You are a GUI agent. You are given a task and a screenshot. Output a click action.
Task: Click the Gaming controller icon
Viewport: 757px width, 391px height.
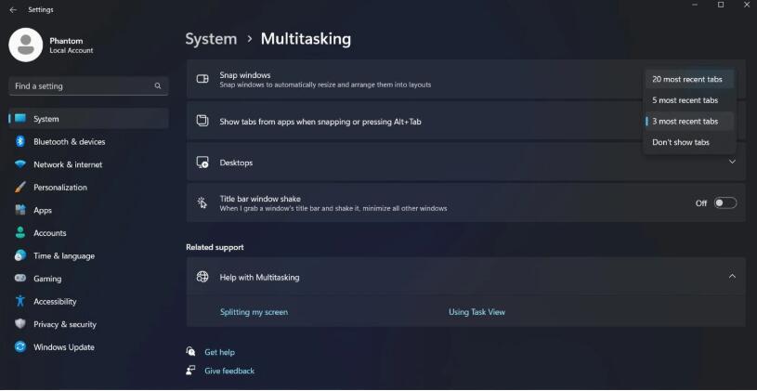[x=20, y=279]
